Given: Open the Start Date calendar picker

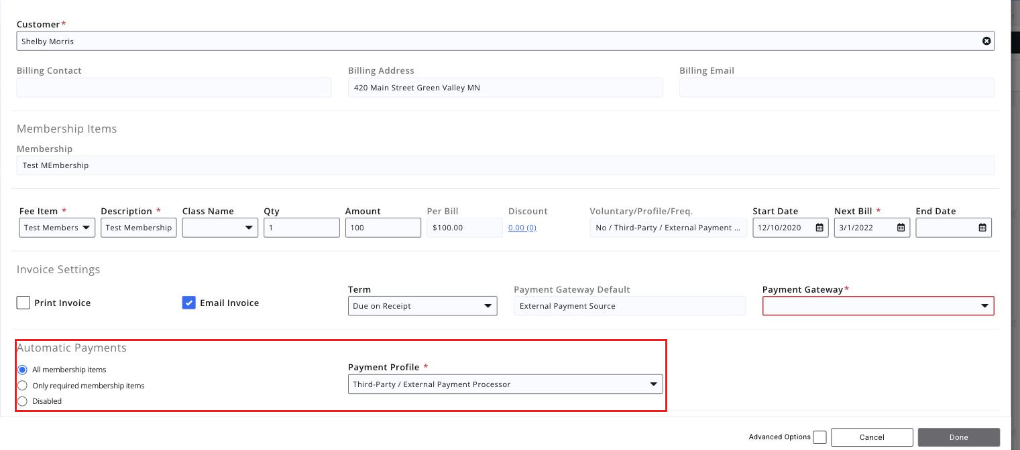Looking at the screenshot, I should [x=819, y=228].
